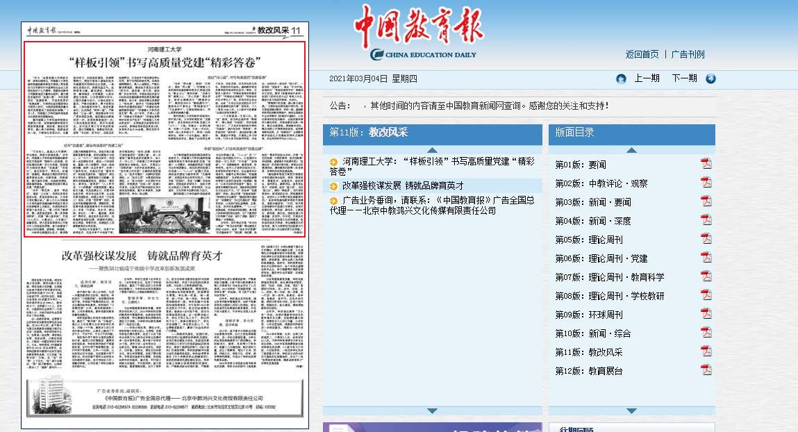The image size is (798, 432).
Task: Select 第12版：教育展台 page
Action: pyautogui.click(x=589, y=371)
